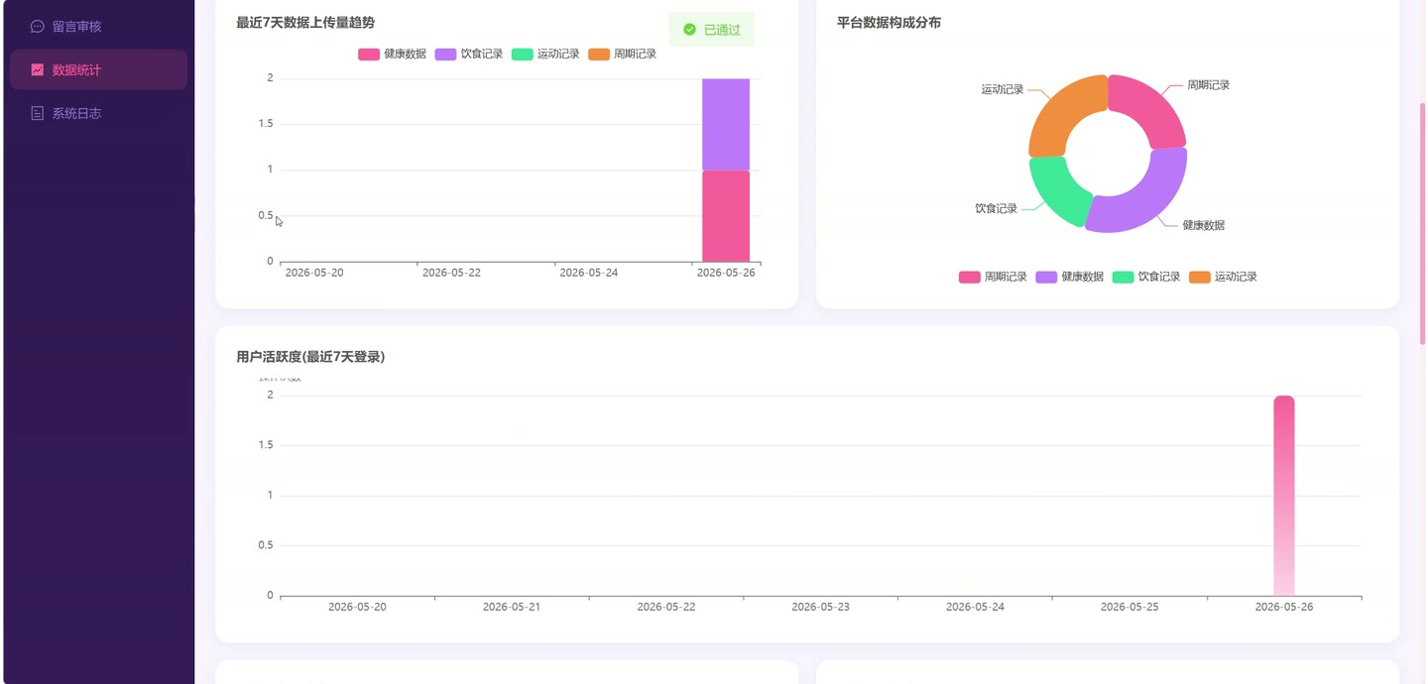
Task: Click the 系统日志 document icon
Action: (x=38, y=113)
